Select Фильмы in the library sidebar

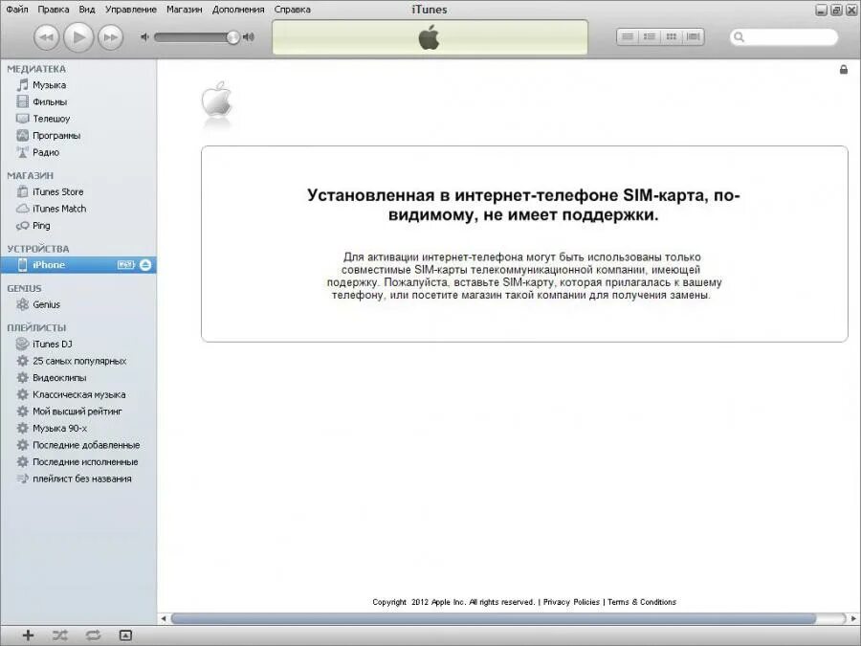tap(78, 102)
